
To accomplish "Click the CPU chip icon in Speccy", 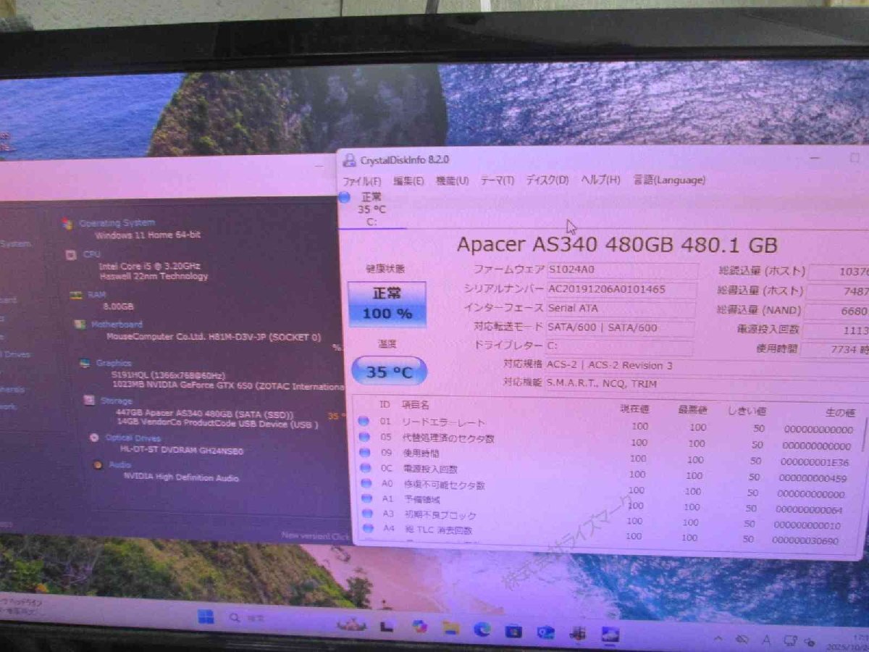I will [x=71, y=255].
